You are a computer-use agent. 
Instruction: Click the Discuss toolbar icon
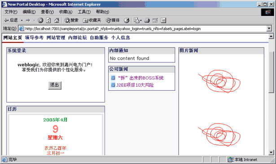(163, 20)
